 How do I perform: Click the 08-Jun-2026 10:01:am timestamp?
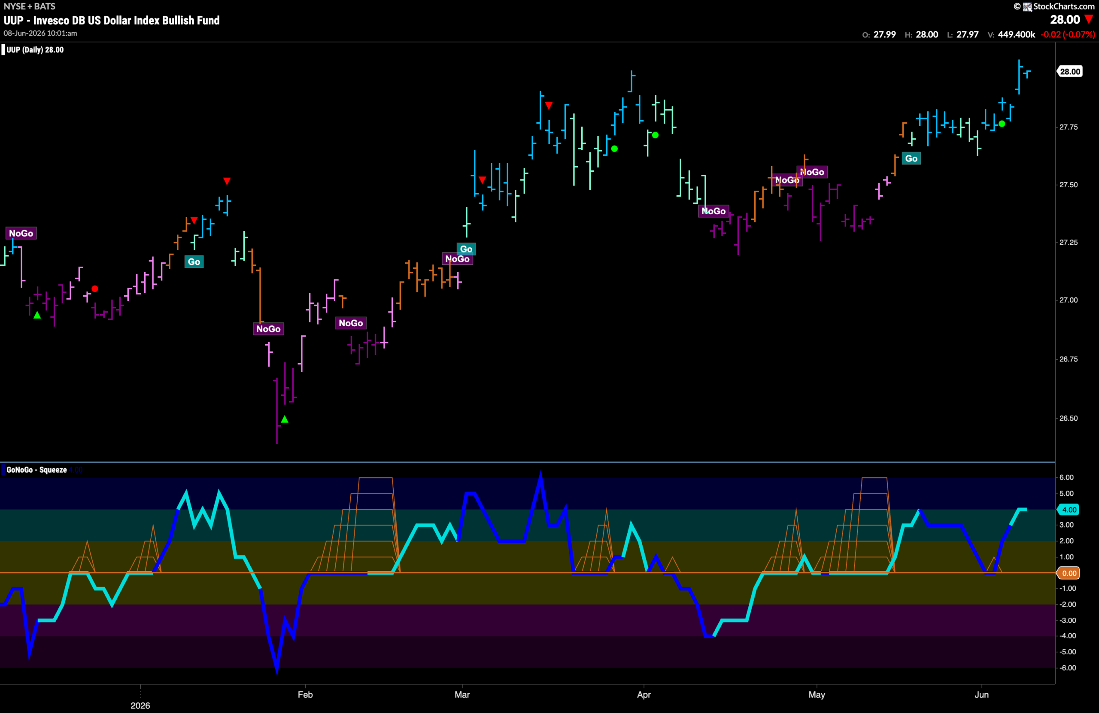(x=41, y=33)
